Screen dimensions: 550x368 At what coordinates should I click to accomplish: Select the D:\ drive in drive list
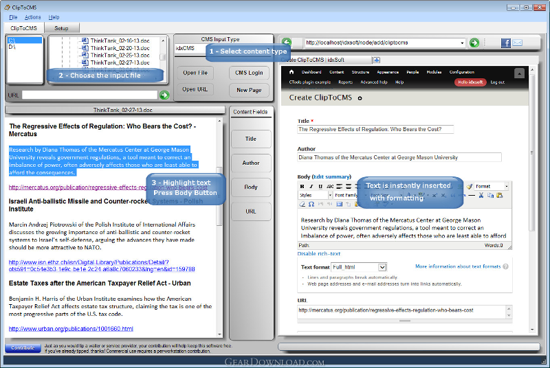25,47
